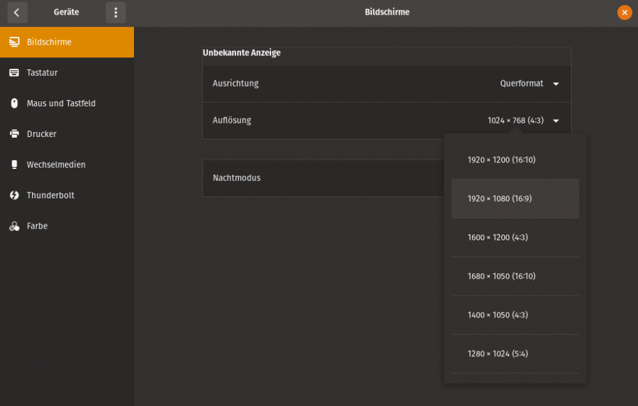638x406 pixels.
Task: Open the three-dot menu in the header
Action: tap(115, 12)
